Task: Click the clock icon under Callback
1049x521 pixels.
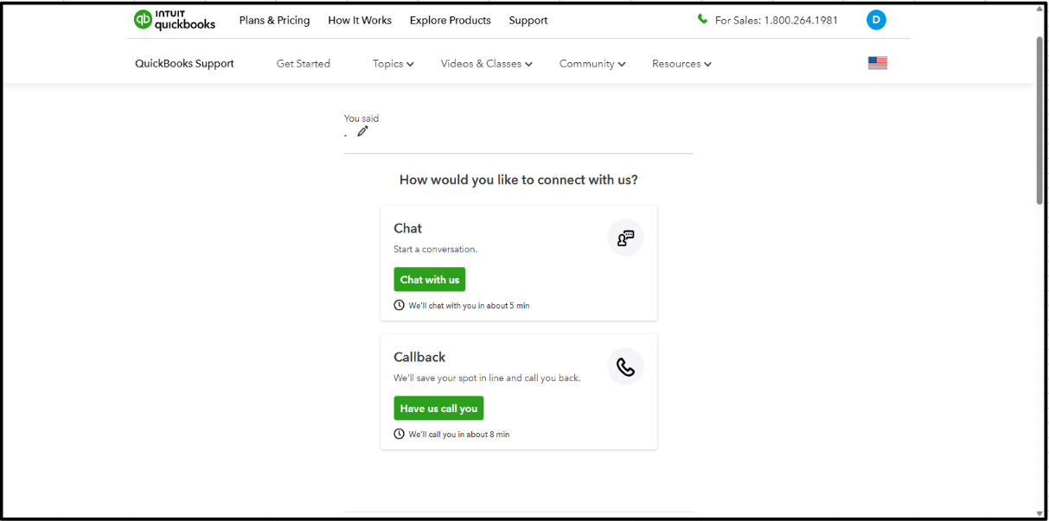Action: pyautogui.click(x=400, y=434)
